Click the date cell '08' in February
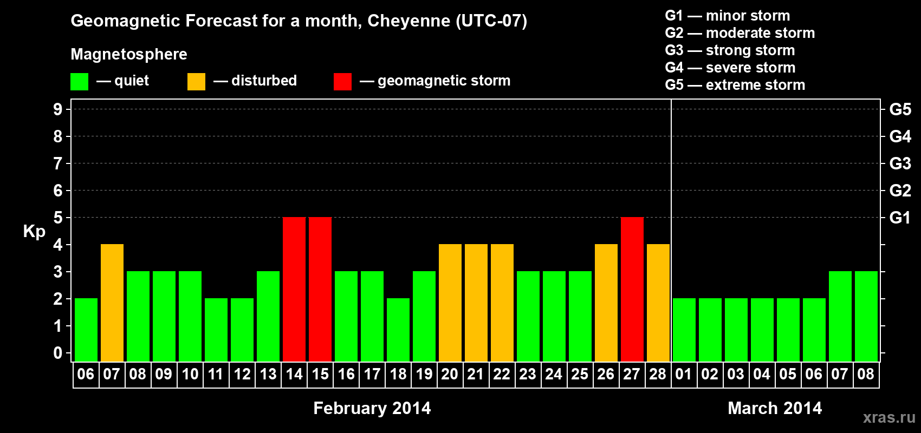921x433 pixels. tap(138, 375)
